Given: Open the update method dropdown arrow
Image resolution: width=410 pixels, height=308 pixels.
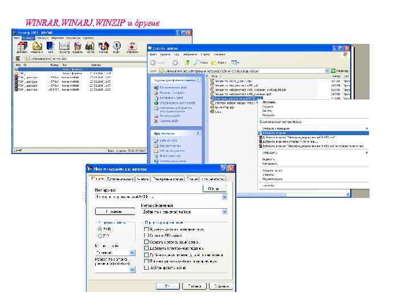Looking at the screenshot, I should click(224, 212).
